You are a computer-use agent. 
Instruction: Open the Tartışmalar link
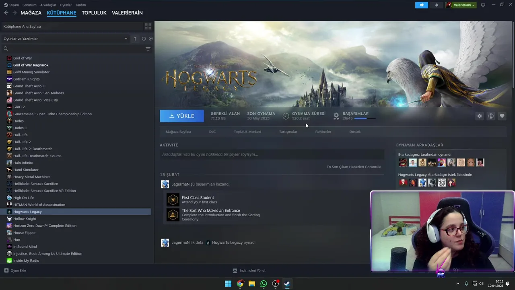288,132
